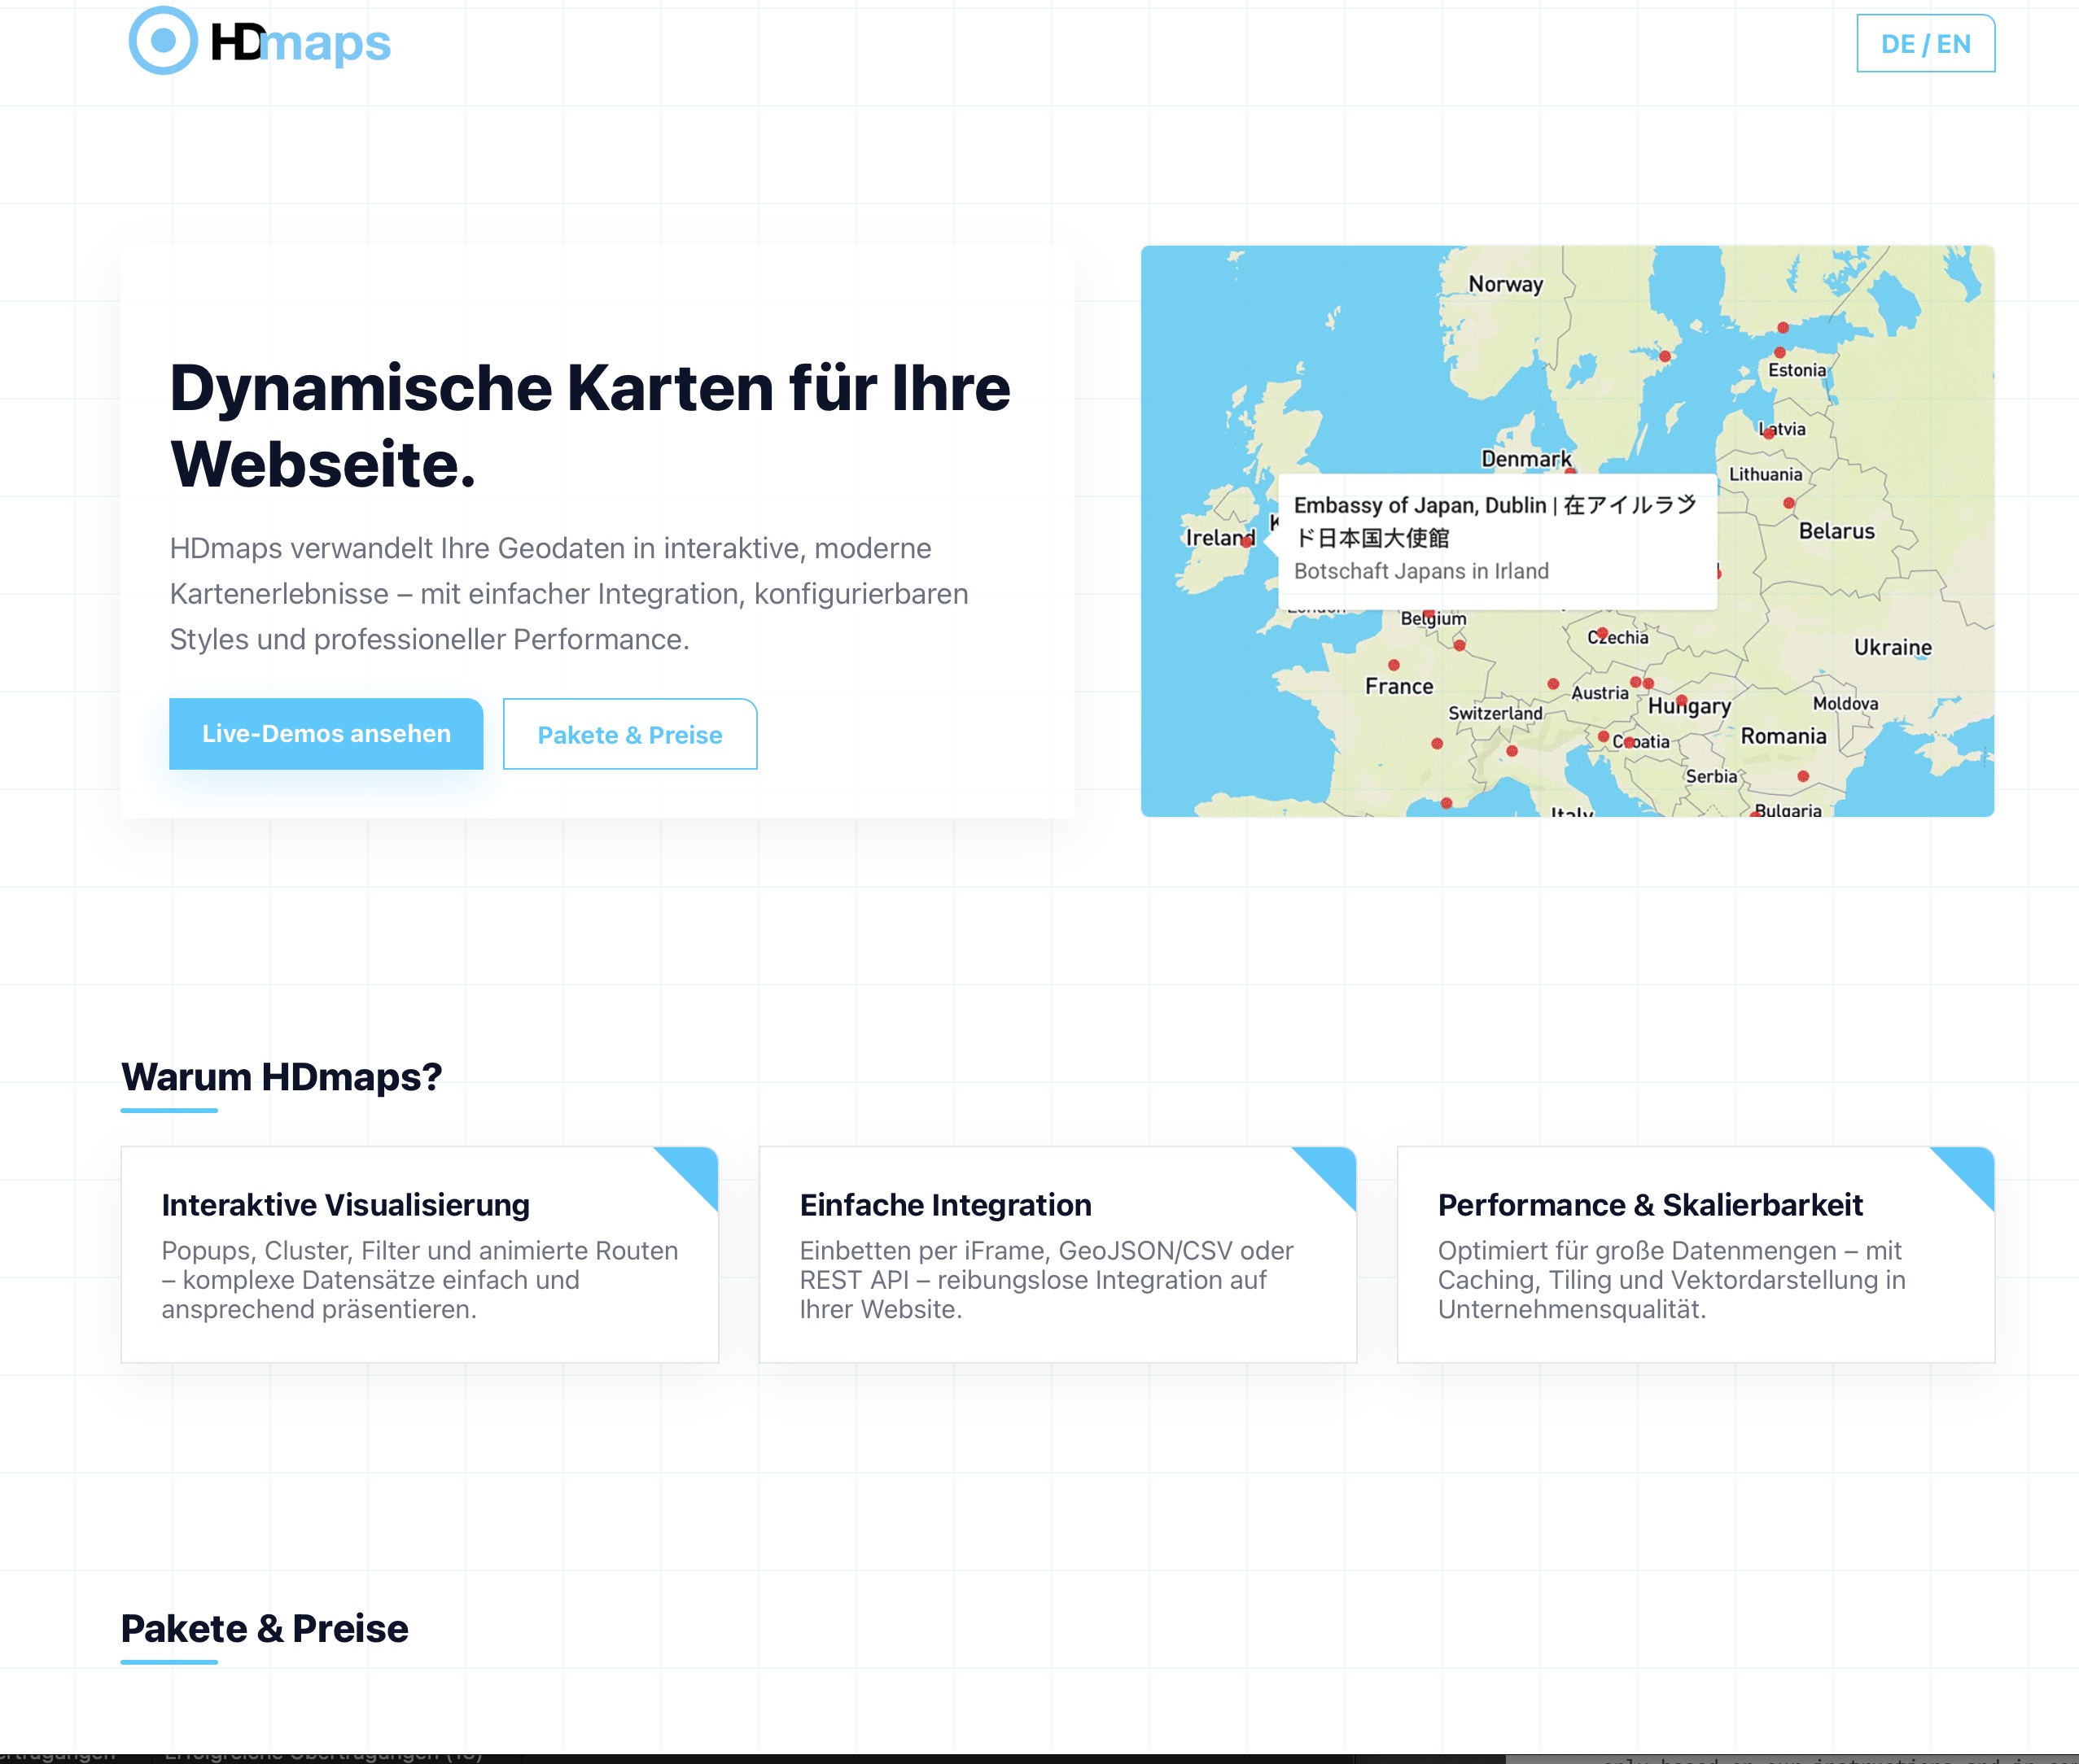Viewport: 2079px width, 1764px height.
Task: Click the red marker below Lithuania label
Action: click(1789, 503)
